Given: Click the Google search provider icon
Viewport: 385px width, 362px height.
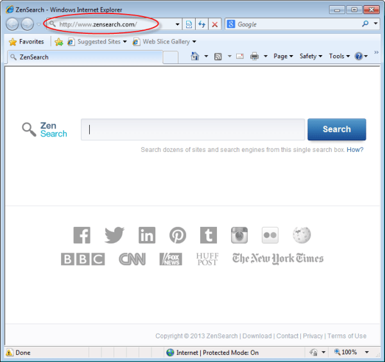Looking at the screenshot, I should [230, 24].
